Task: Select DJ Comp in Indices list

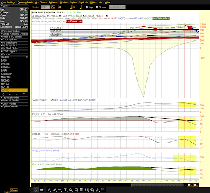Action: pyautogui.click(x=14, y=64)
